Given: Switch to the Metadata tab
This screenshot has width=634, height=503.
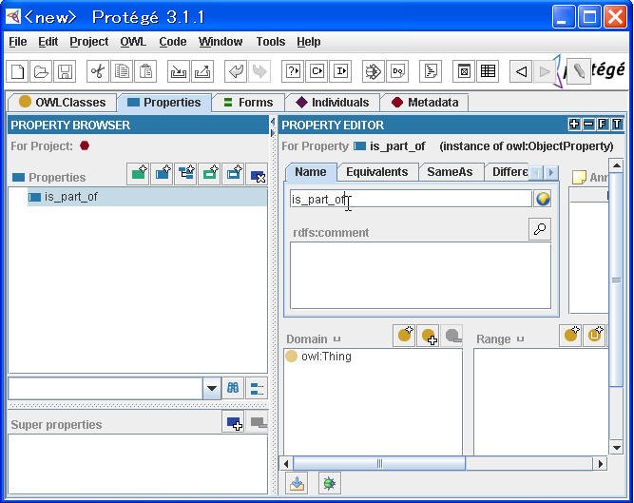Looking at the screenshot, I should tap(425, 103).
